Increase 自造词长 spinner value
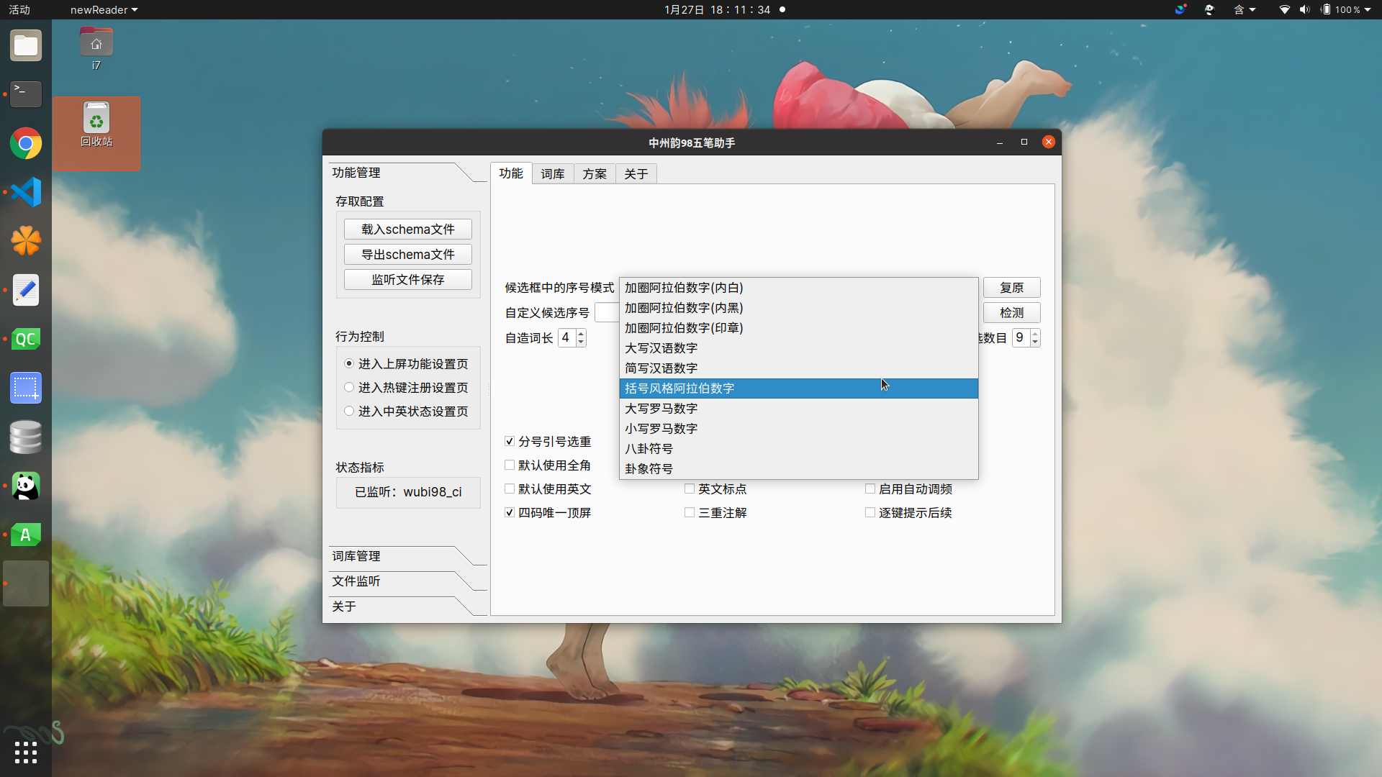Screen dimensions: 1382x777 point(581,334)
